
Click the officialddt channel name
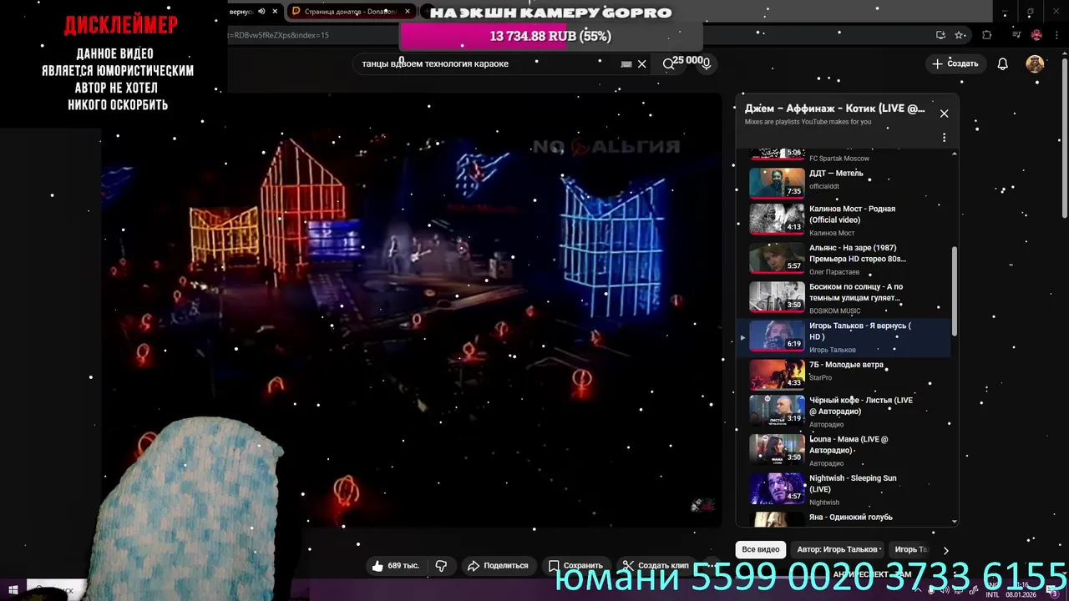tap(824, 186)
